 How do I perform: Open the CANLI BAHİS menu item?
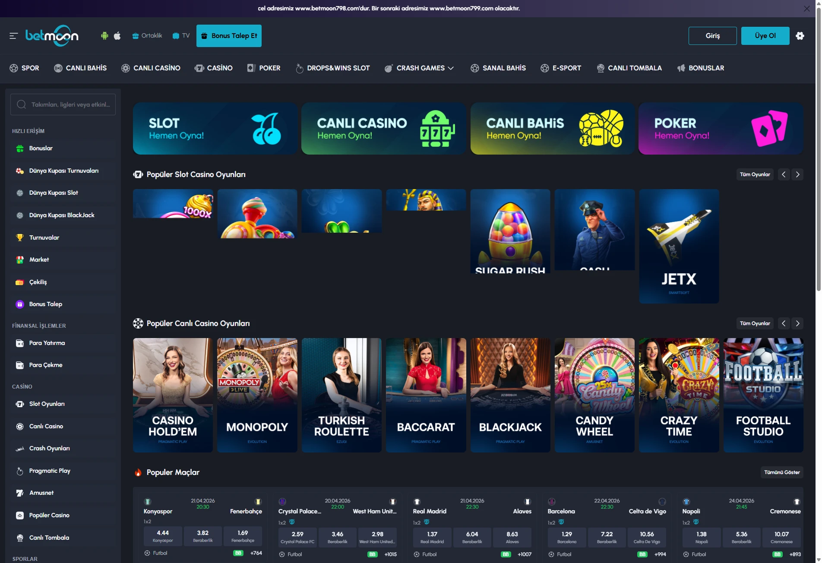pyautogui.click(x=80, y=68)
